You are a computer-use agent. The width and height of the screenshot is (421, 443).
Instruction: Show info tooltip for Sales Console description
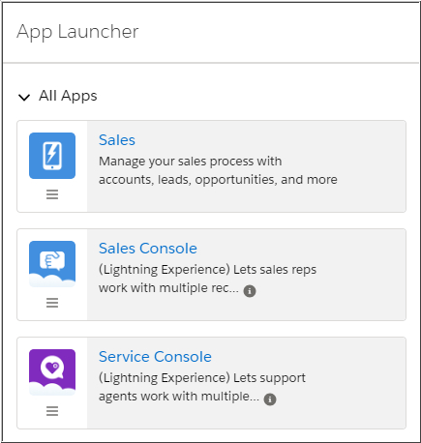click(x=250, y=291)
